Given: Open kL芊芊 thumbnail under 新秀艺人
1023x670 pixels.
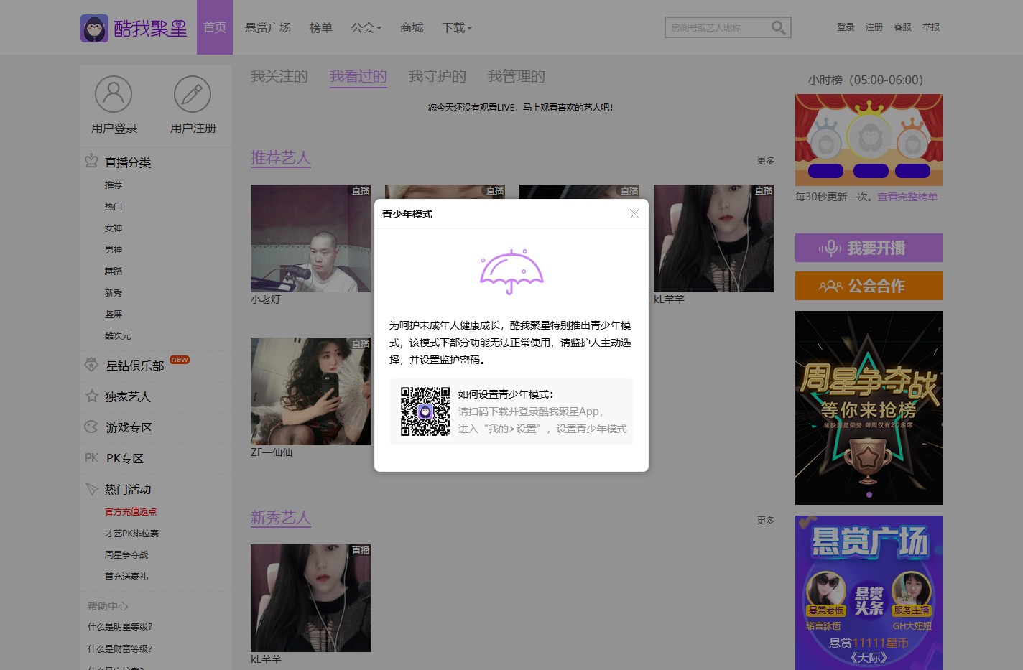Looking at the screenshot, I should [x=310, y=598].
